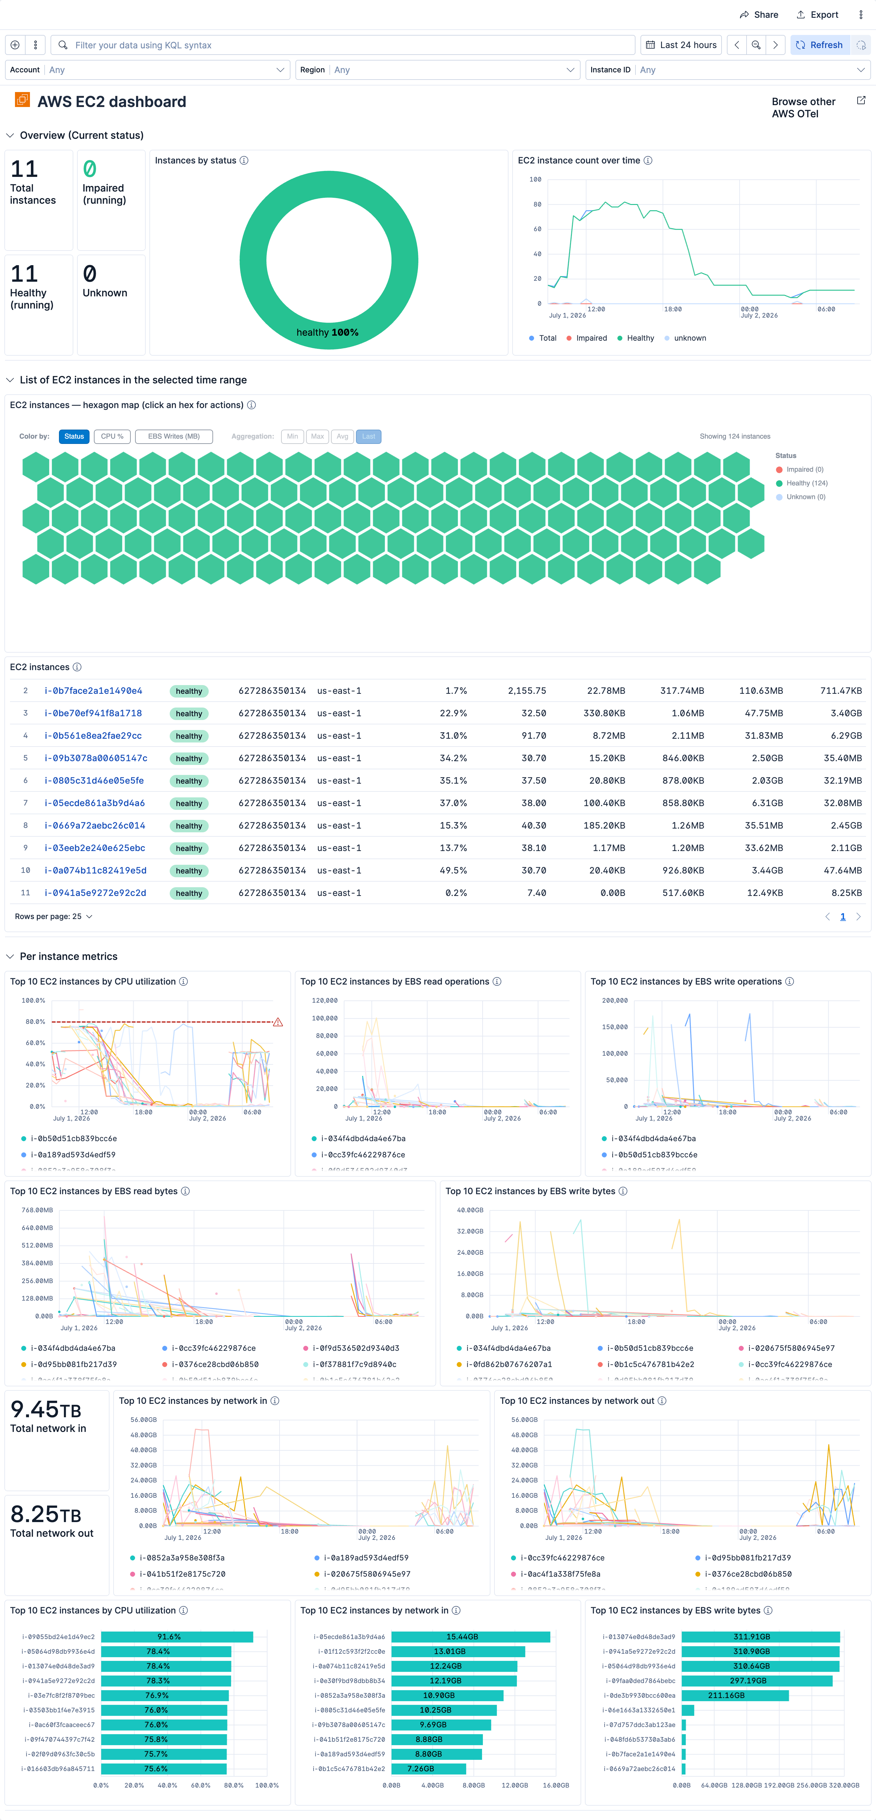Go to previous time window arrow
The image size is (876, 1820).
click(x=737, y=45)
